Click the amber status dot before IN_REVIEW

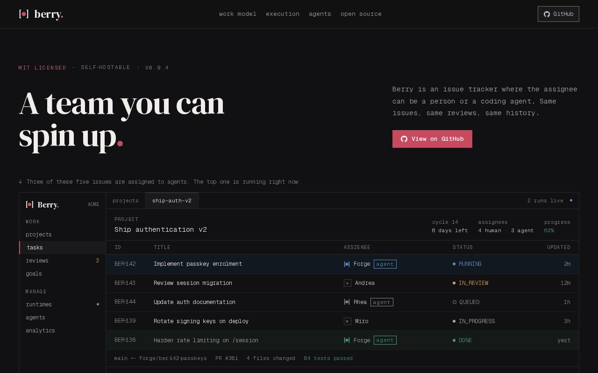[454, 283]
